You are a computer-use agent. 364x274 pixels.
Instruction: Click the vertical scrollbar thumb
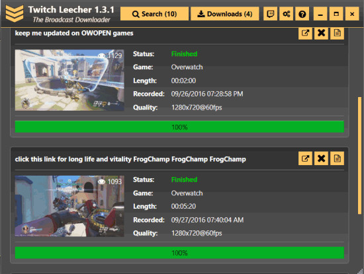coord(359,156)
